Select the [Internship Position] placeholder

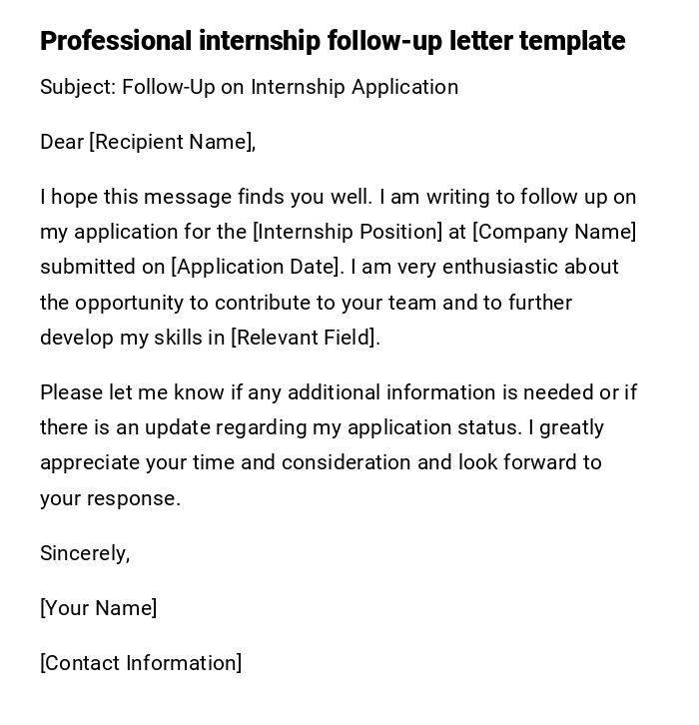[348, 232]
